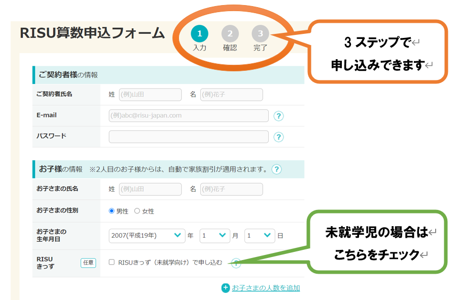
Task: Click the 任意 badge beside RISUきっず
Action: tap(88, 263)
